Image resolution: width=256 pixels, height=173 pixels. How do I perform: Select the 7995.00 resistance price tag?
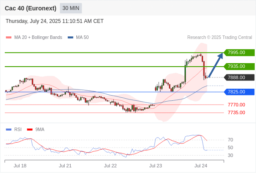coord(239,53)
